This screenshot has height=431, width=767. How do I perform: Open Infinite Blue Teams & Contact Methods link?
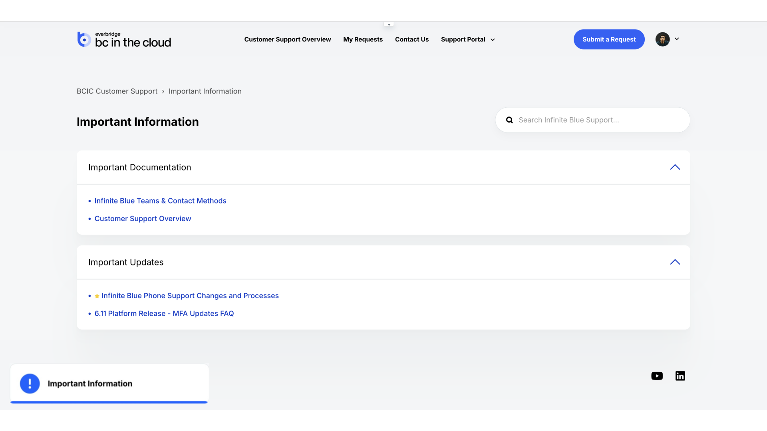point(160,201)
